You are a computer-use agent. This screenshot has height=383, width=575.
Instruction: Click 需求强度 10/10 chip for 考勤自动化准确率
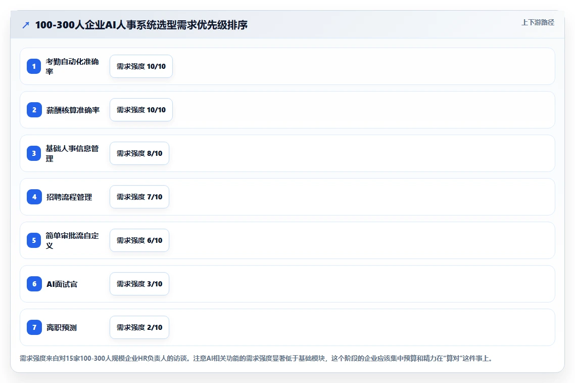[x=141, y=66]
